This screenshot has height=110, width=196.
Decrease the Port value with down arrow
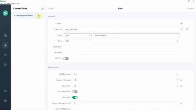(177, 42)
